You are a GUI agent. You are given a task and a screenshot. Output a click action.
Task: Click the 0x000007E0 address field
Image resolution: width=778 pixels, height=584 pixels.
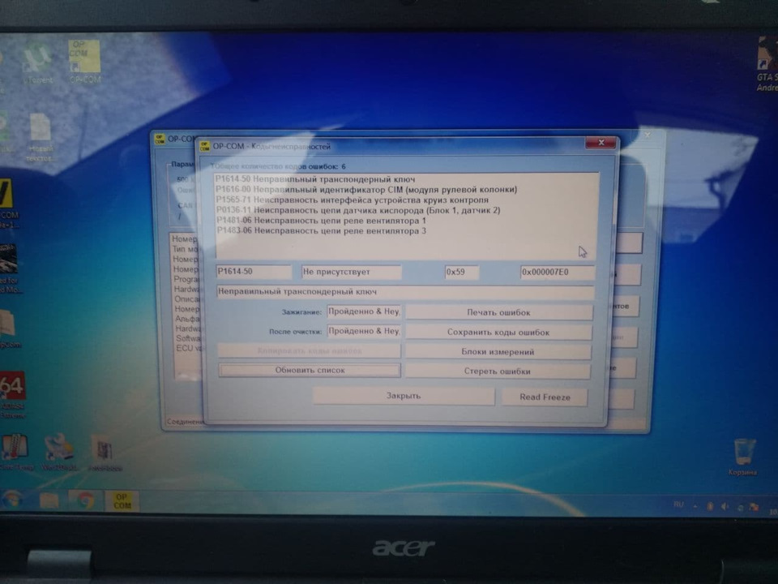click(x=557, y=273)
